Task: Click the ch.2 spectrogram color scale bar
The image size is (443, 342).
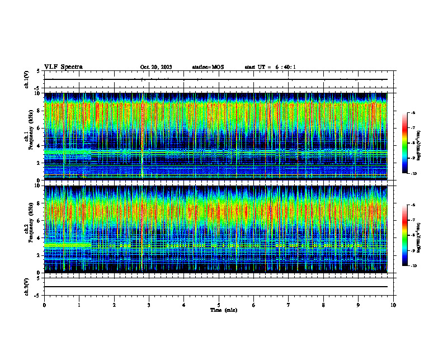Action: pyautogui.click(x=404, y=235)
